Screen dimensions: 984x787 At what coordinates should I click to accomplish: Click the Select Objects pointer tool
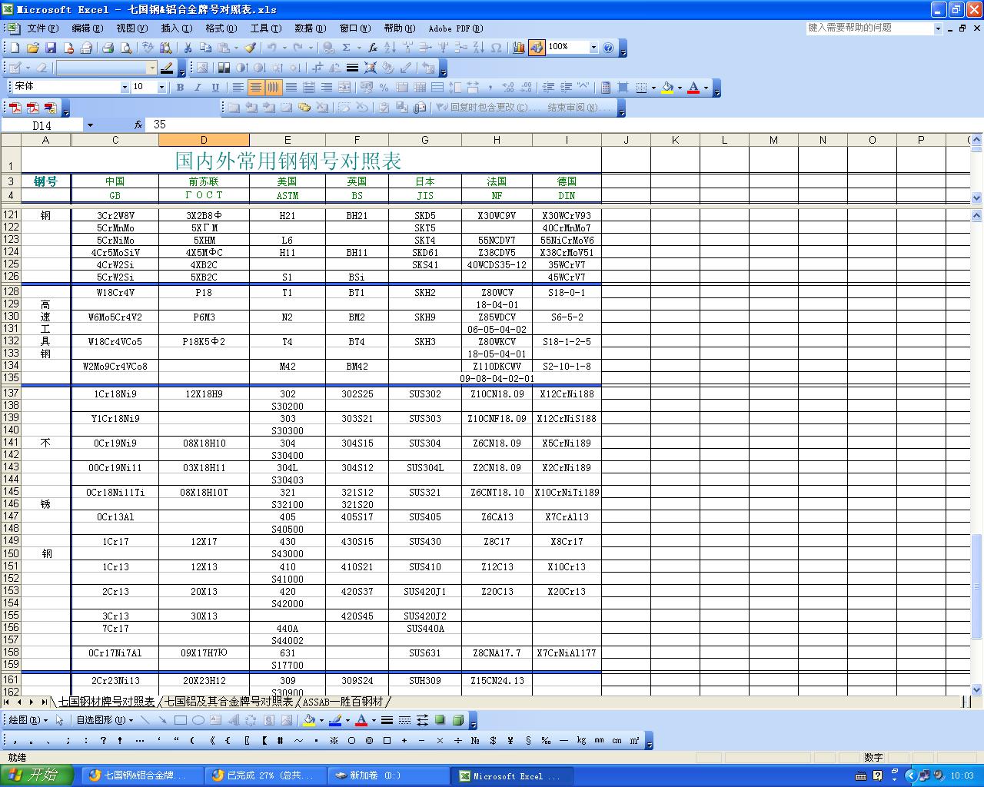(x=59, y=720)
